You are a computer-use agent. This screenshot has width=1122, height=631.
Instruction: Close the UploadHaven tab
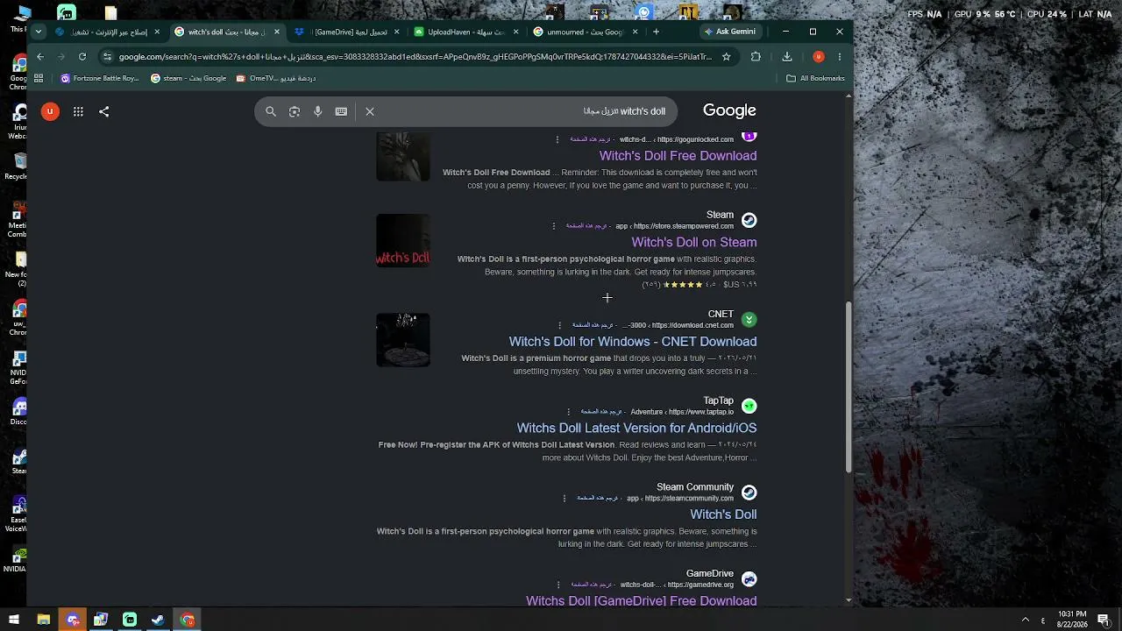(x=515, y=32)
